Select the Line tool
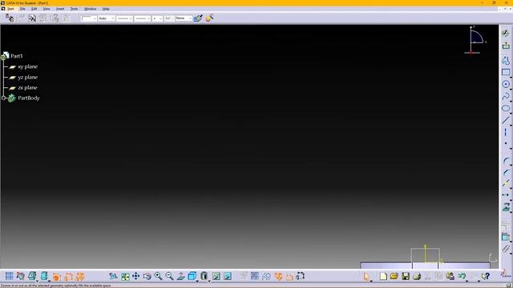 click(506, 120)
